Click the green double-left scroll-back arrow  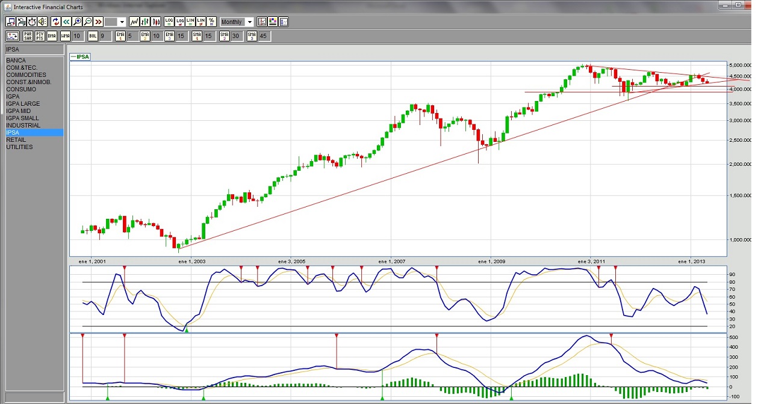[66, 22]
